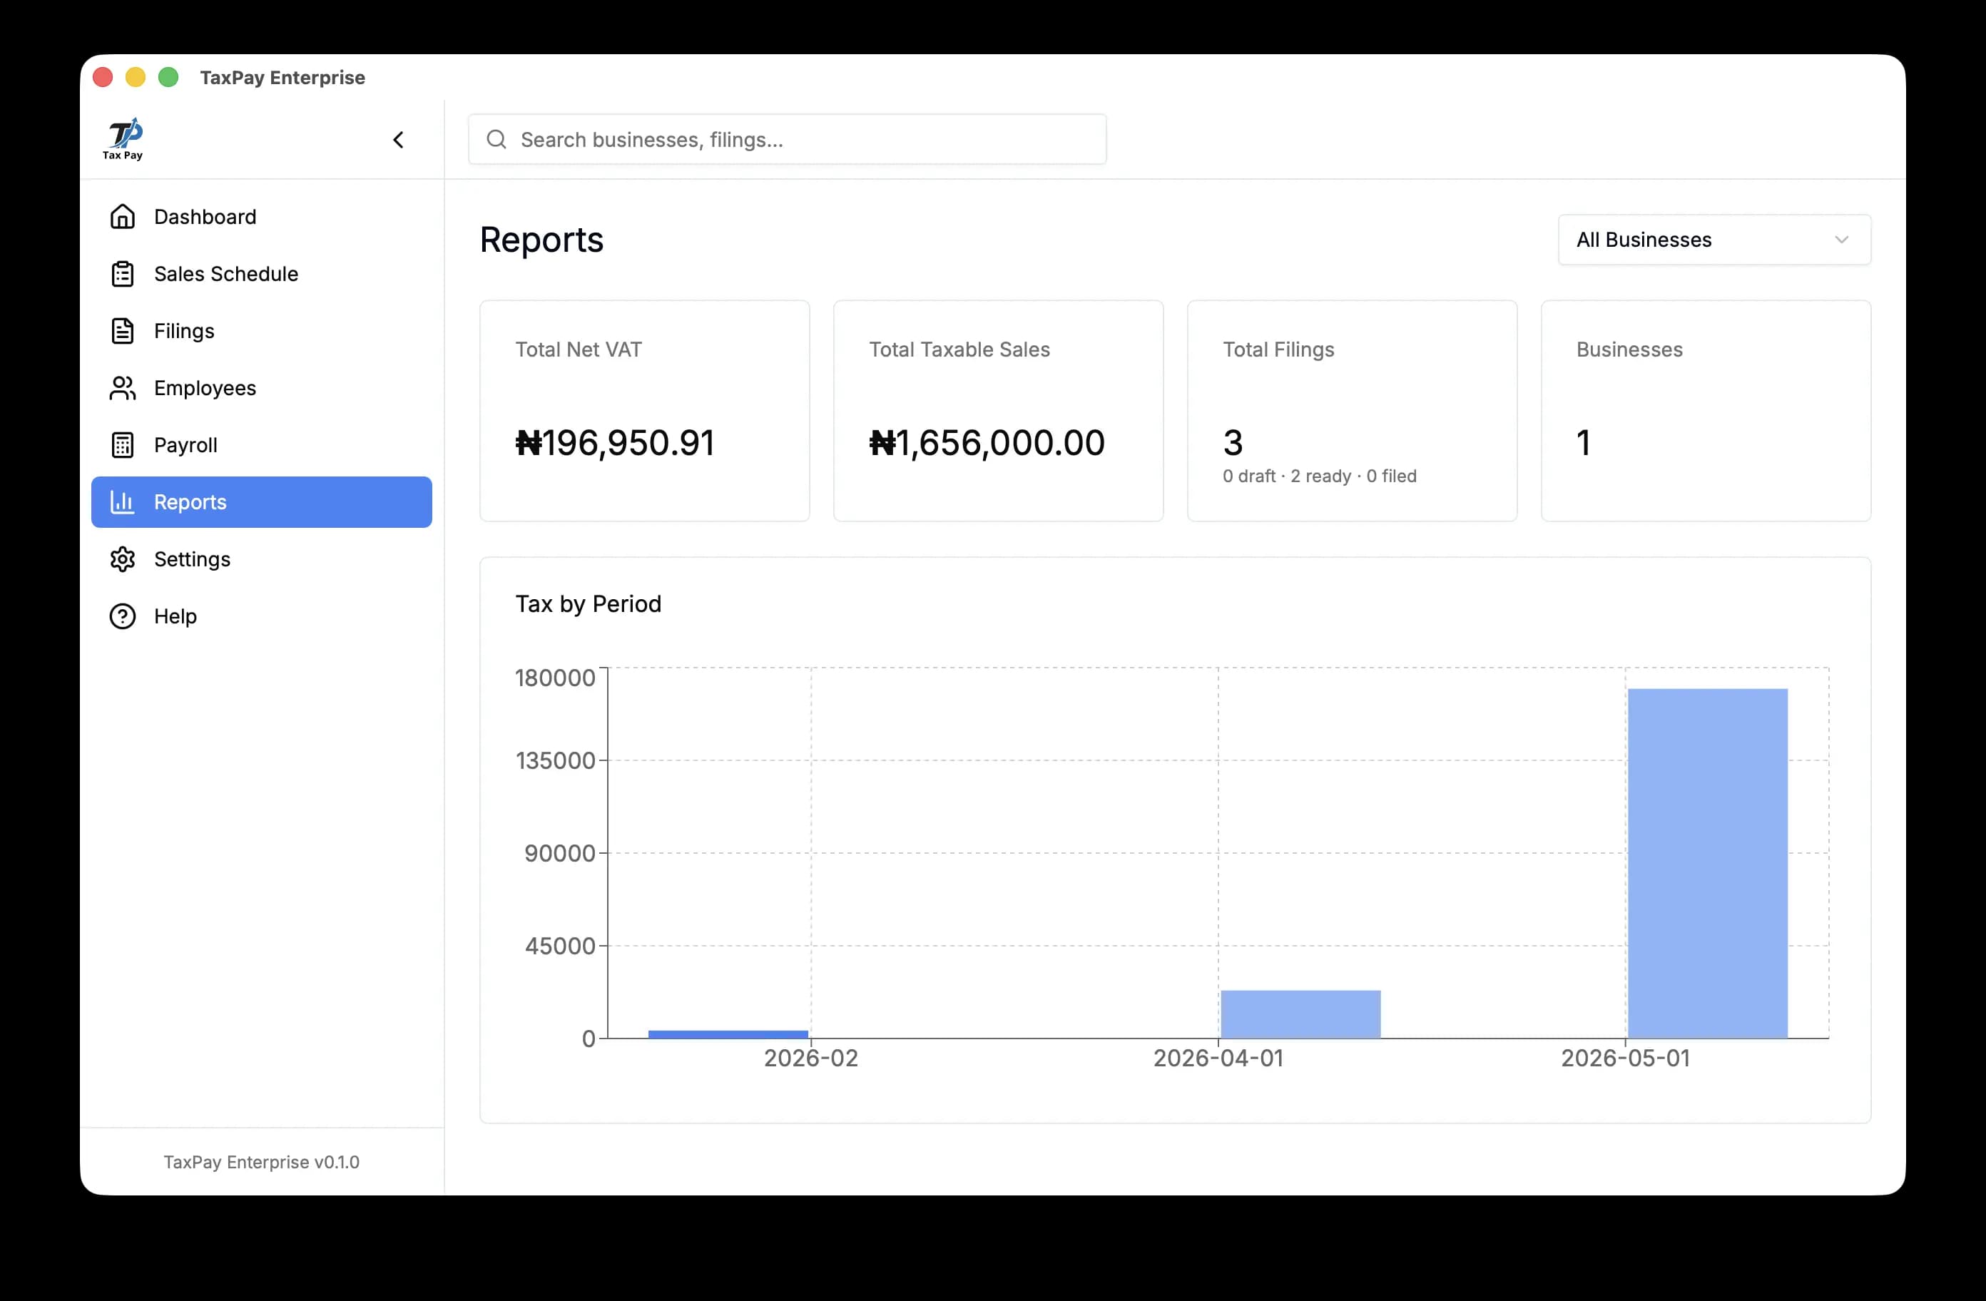
Task: Click the TaxPay Enterprise v0.1.0 footer text
Action: [x=261, y=1162]
